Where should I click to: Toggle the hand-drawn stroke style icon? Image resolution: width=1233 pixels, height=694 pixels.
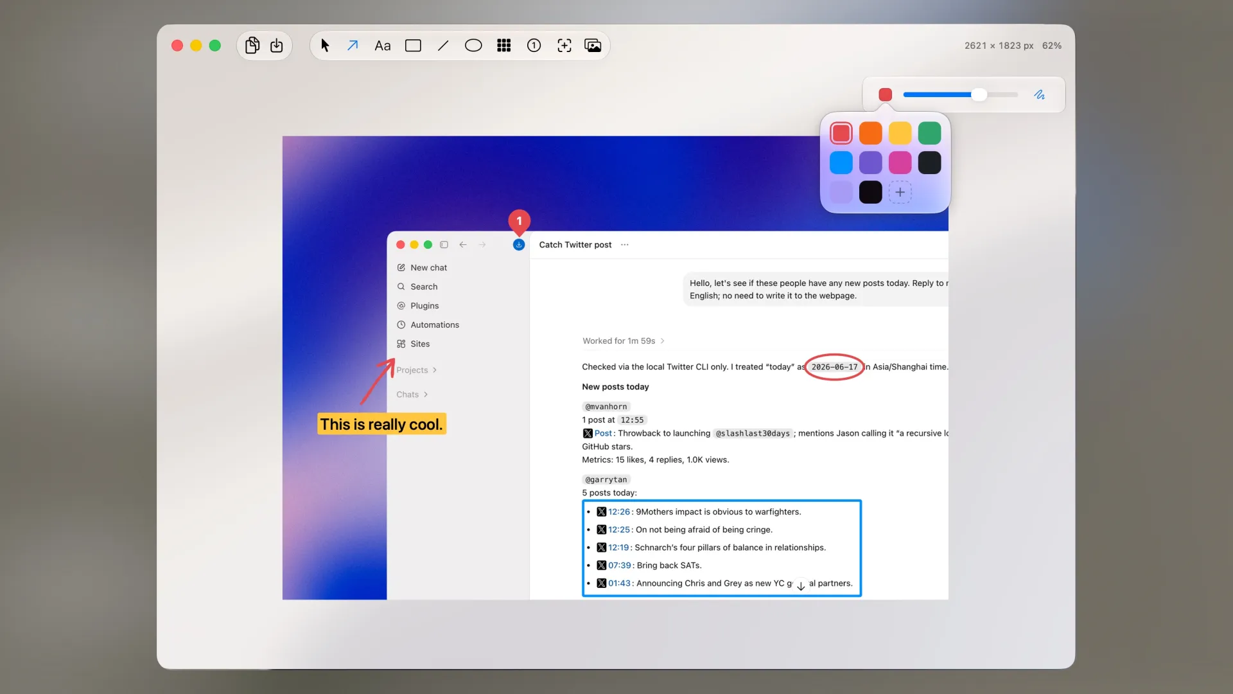[1040, 94]
